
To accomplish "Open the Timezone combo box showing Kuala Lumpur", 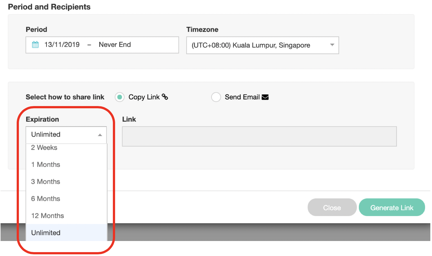I will 259,45.
